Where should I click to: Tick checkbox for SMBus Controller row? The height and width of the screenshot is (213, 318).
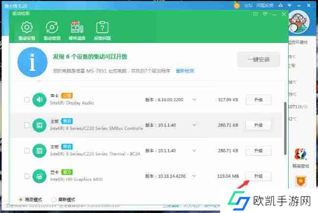(27, 125)
